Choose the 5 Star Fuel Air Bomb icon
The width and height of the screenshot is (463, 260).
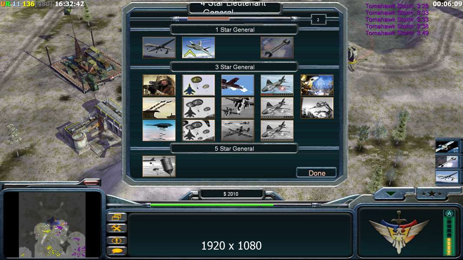(x=159, y=166)
